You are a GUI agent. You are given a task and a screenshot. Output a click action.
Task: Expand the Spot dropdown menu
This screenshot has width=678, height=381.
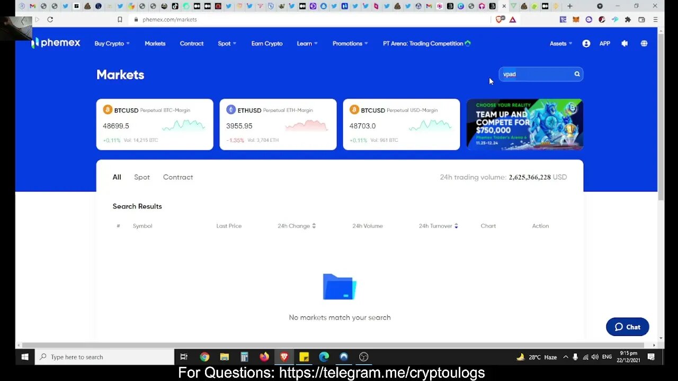click(x=227, y=43)
